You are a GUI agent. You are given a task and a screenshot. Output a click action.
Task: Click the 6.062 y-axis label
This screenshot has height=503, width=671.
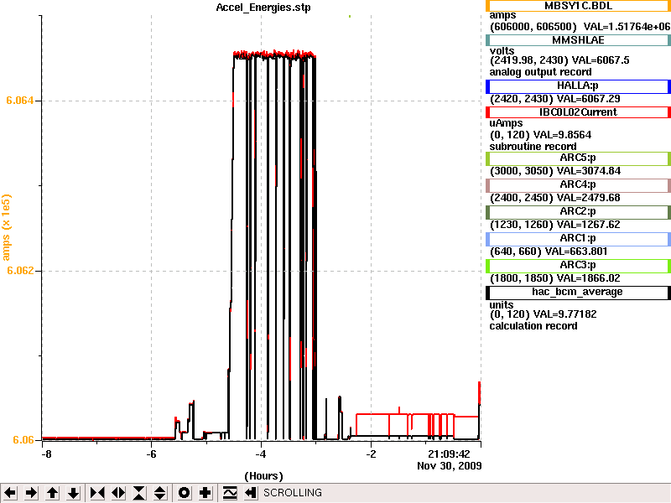20,270
